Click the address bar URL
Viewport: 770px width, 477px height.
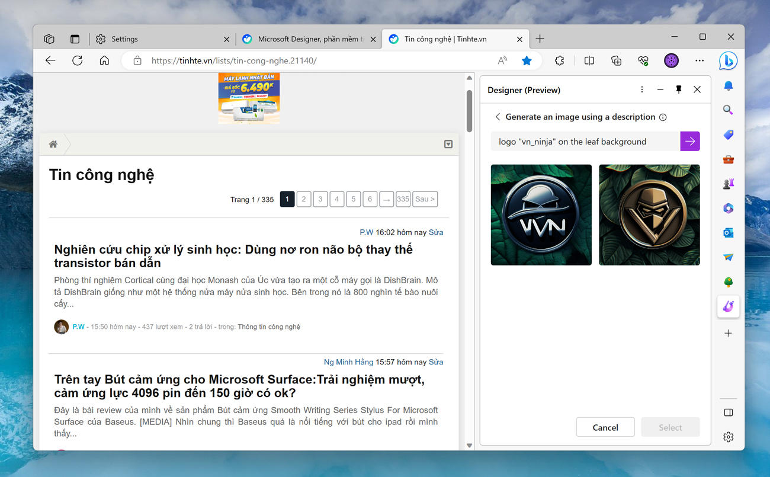(x=234, y=60)
